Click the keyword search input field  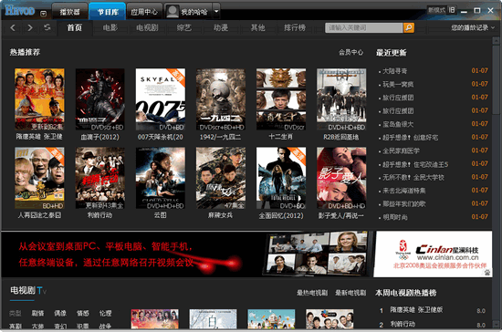(364, 28)
